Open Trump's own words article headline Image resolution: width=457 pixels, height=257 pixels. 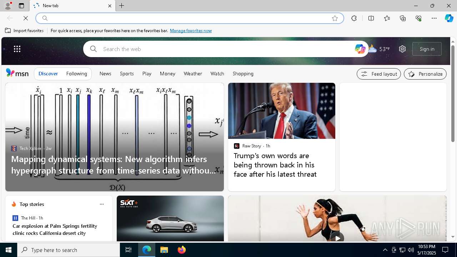pyautogui.click(x=275, y=165)
